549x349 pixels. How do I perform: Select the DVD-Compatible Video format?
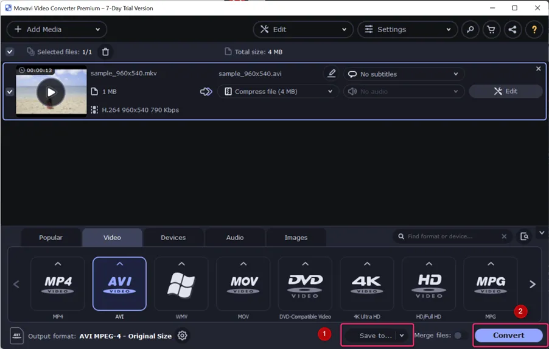coord(305,283)
